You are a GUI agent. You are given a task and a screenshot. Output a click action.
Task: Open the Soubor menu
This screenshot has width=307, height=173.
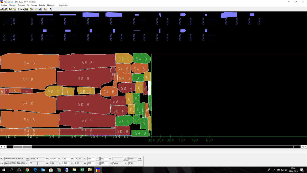(x=4, y=6)
